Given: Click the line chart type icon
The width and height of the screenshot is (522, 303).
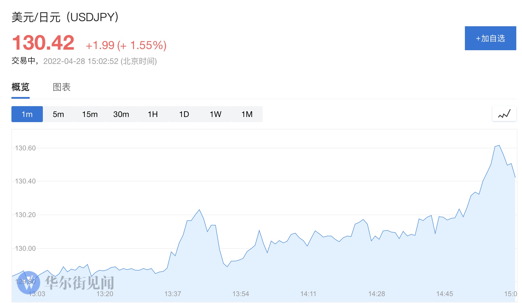Looking at the screenshot, I should point(504,114).
